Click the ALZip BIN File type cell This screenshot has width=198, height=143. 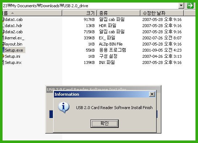[x=111, y=44]
